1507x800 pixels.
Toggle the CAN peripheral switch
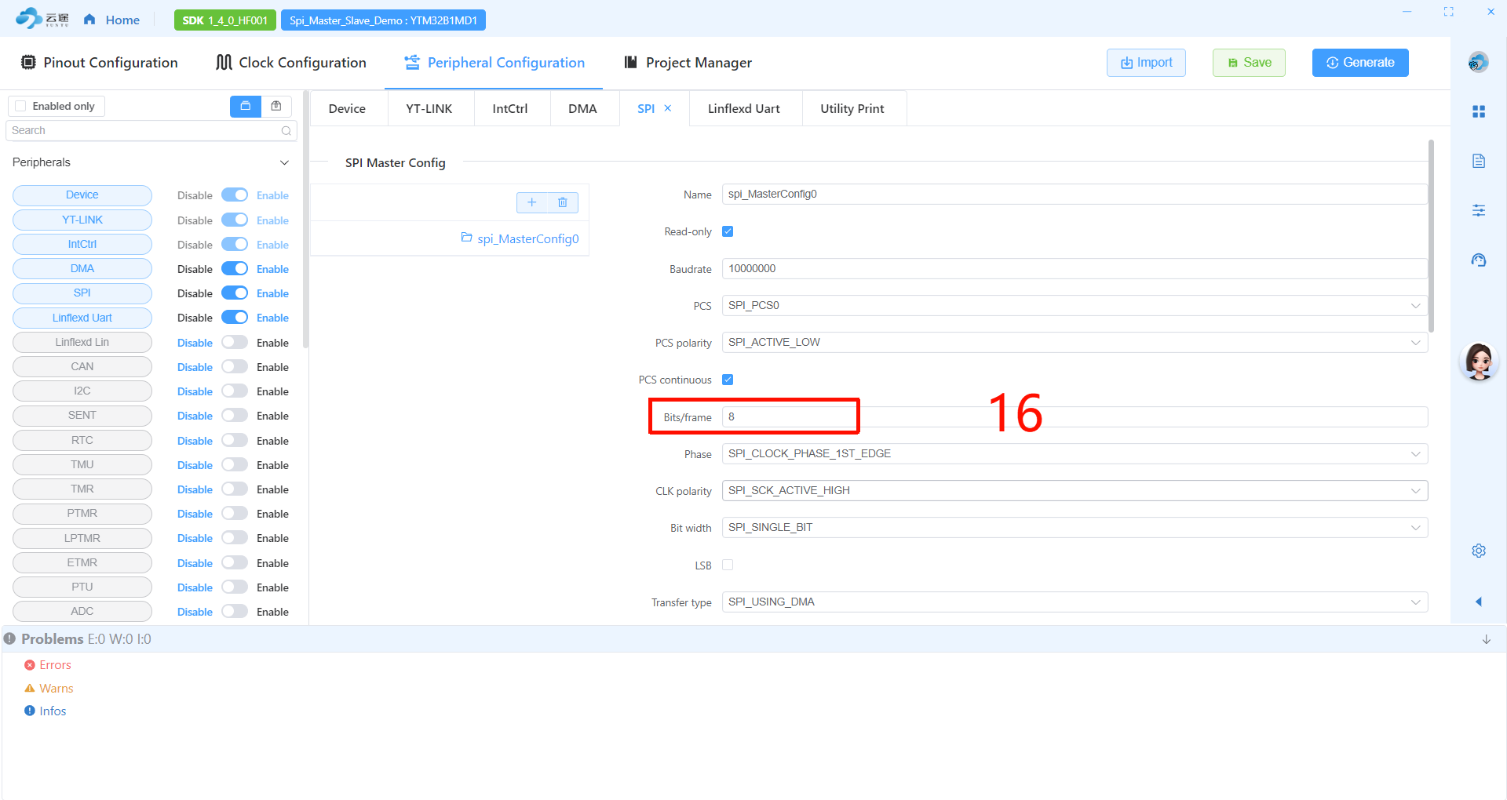pos(234,367)
